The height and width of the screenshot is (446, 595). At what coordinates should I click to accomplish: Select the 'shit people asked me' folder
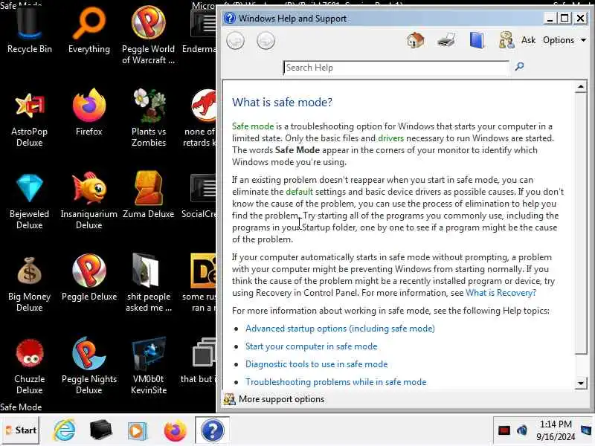coord(149,283)
